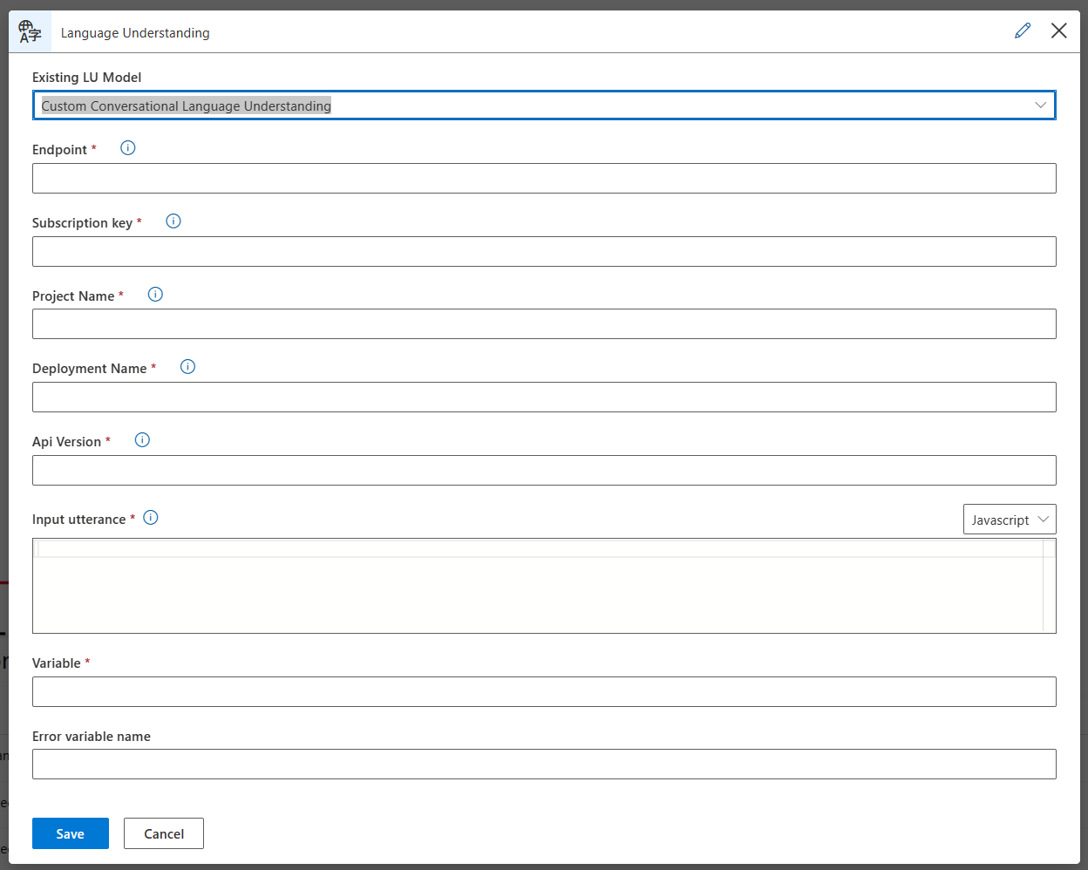Close the Language Understanding panel
The height and width of the screenshot is (870, 1088).
click(x=1058, y=30)
